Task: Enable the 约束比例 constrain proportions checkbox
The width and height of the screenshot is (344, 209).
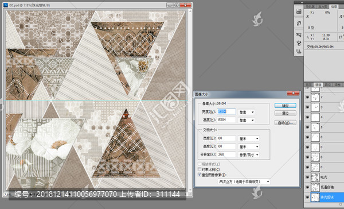Action: [x=200, y=169]
